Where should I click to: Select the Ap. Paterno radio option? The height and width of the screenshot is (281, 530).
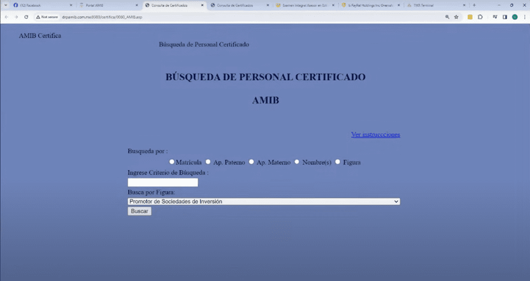click(208, 162)
